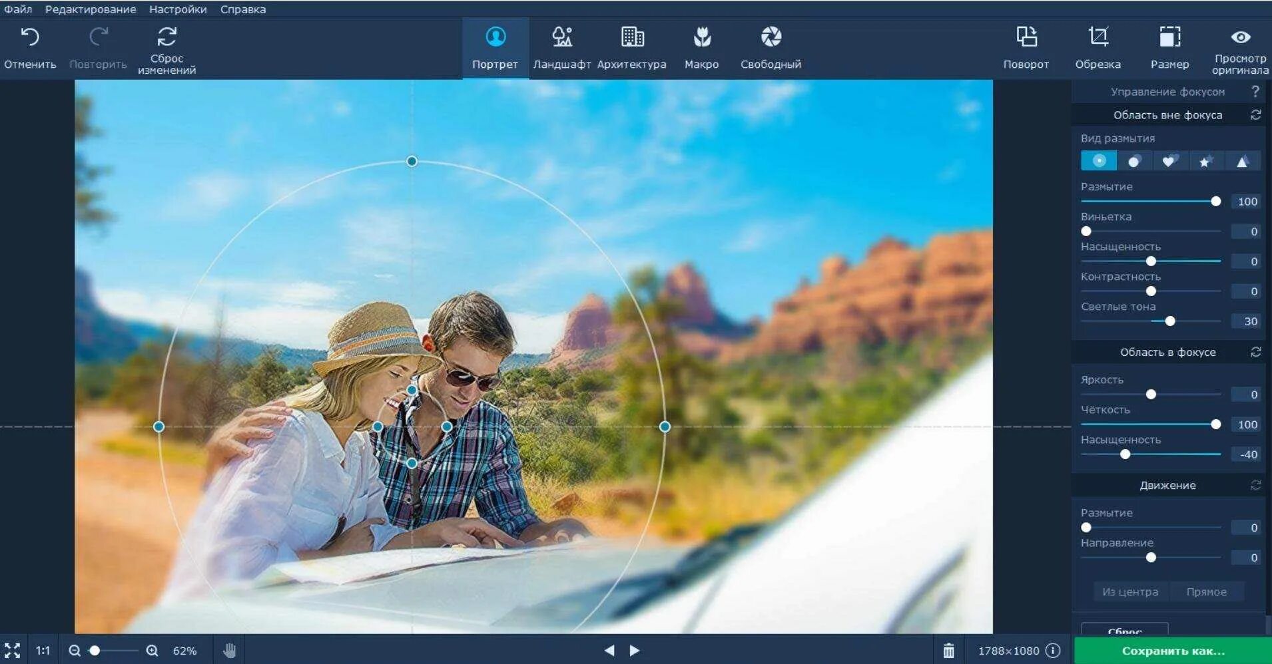
Task: Click outer focus circle left handle
Action: click(159, 426)
